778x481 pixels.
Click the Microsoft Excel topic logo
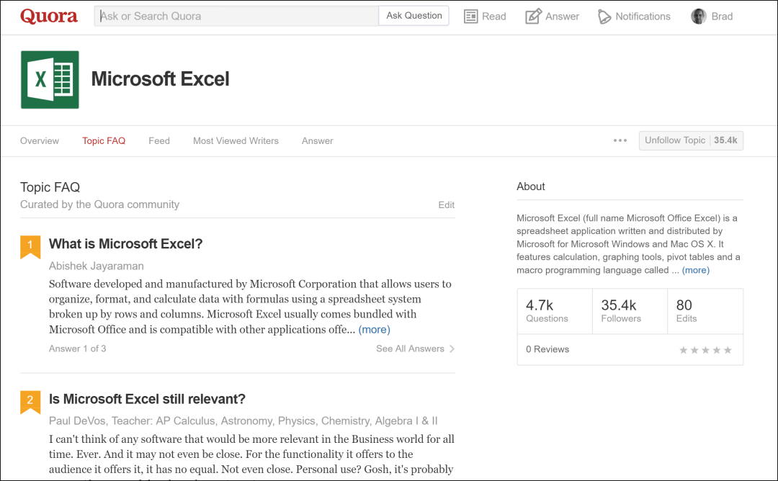coord(50,79)
